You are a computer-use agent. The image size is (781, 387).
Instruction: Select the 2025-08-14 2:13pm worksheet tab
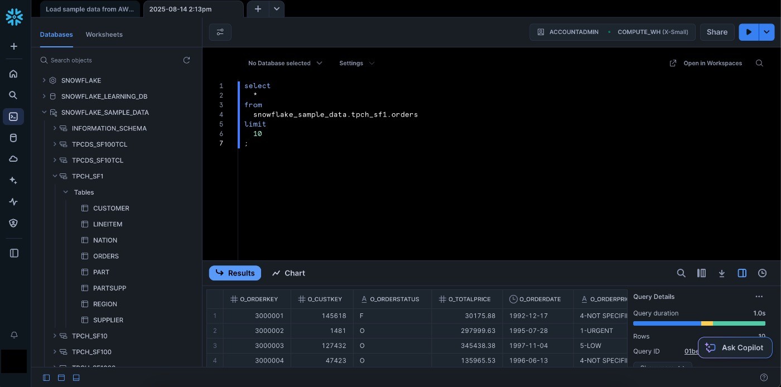[194, 9]
